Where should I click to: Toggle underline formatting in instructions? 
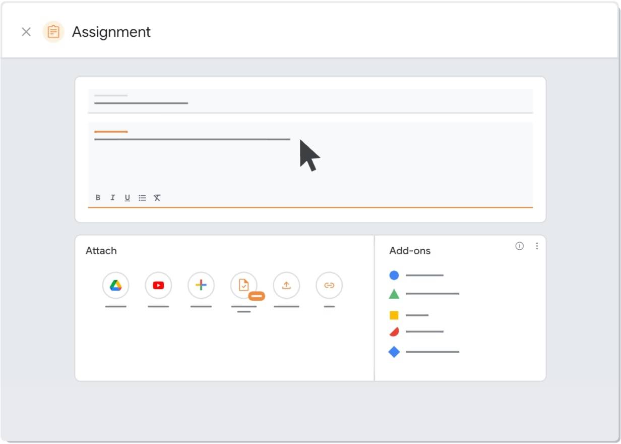click(x=128, y=198)
